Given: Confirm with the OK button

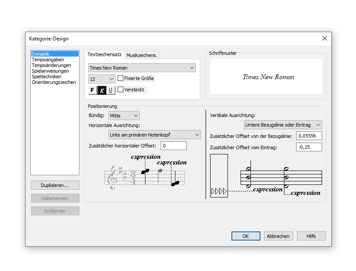Looking at the screenshot, I should click(246, 236).
